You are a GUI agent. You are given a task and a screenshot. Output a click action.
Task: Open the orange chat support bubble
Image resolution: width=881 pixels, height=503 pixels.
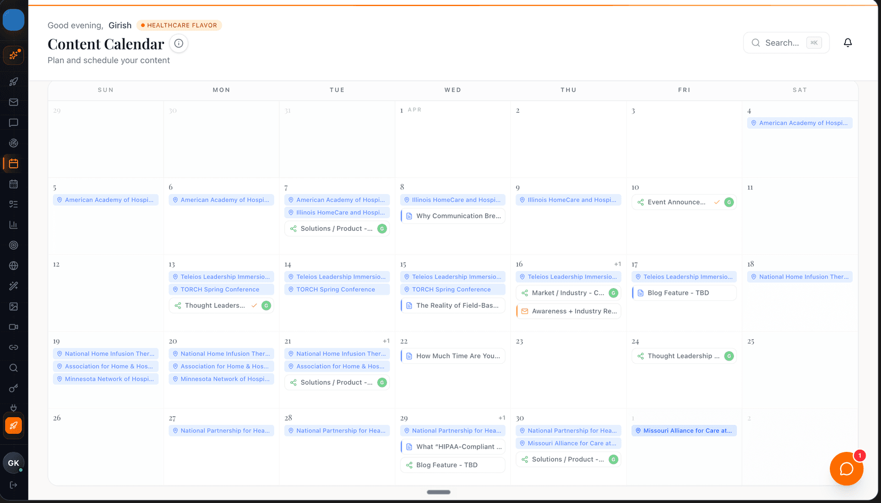[846, 468]
